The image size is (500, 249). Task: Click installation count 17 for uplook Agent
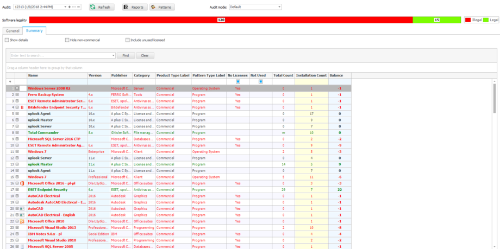311,114
